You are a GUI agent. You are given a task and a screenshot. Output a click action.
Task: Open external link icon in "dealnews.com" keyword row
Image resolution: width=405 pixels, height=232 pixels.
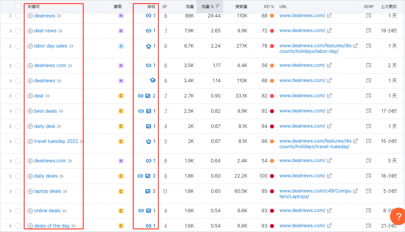(x=329, y=160)
